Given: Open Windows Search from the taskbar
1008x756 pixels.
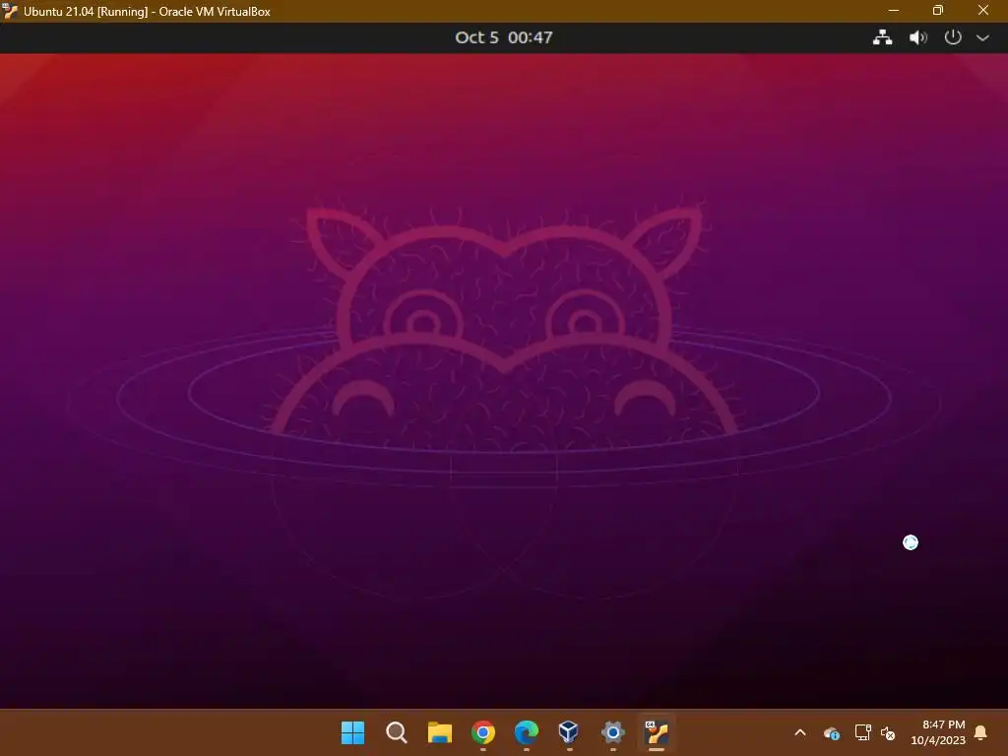Looking at the screenshot, I should [x=396, y=732].
